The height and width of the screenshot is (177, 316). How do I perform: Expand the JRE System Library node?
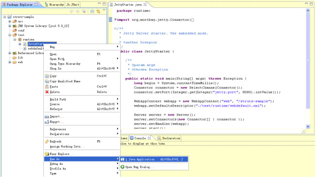(x=10, y=26)
